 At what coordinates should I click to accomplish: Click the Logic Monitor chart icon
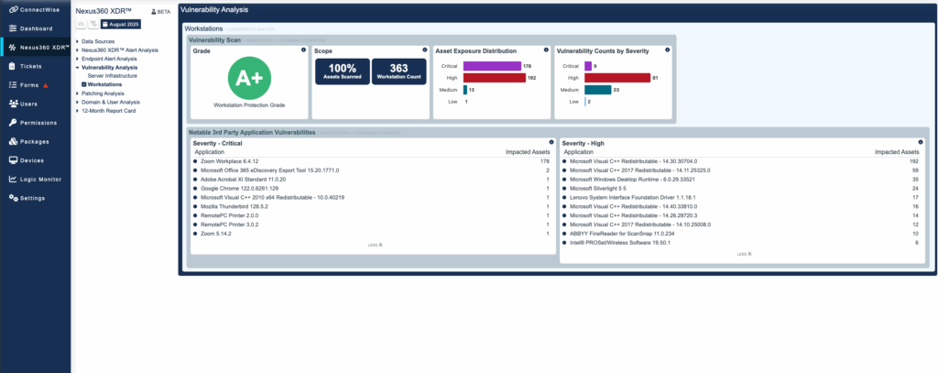[x=13, y=179]
